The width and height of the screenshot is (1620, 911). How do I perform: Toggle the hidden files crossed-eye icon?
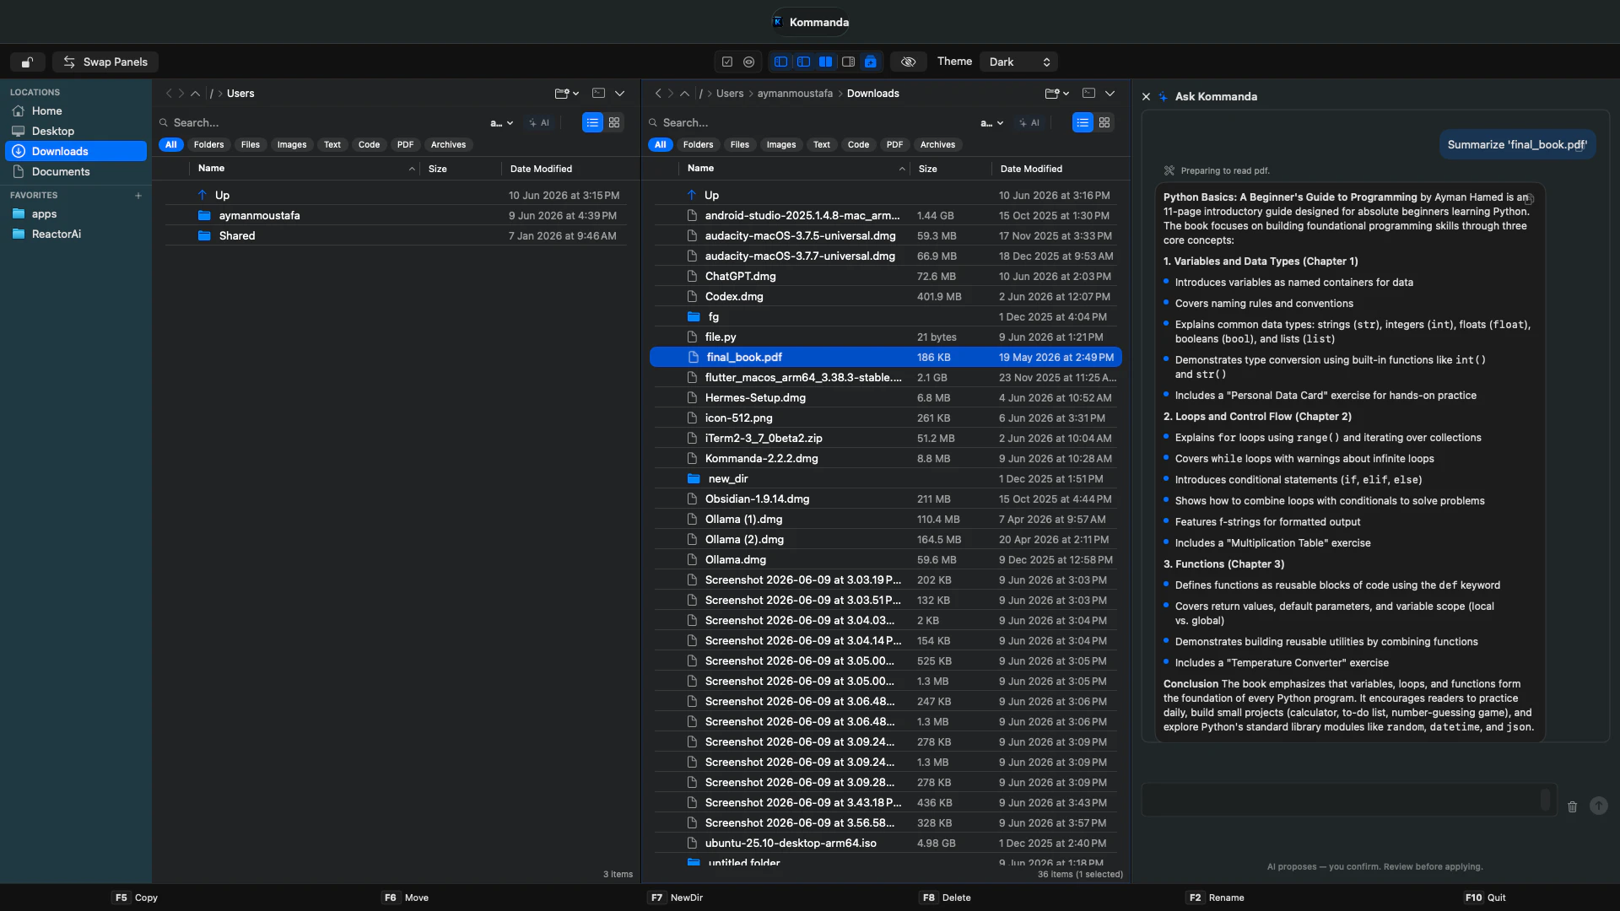click(909, 62)
